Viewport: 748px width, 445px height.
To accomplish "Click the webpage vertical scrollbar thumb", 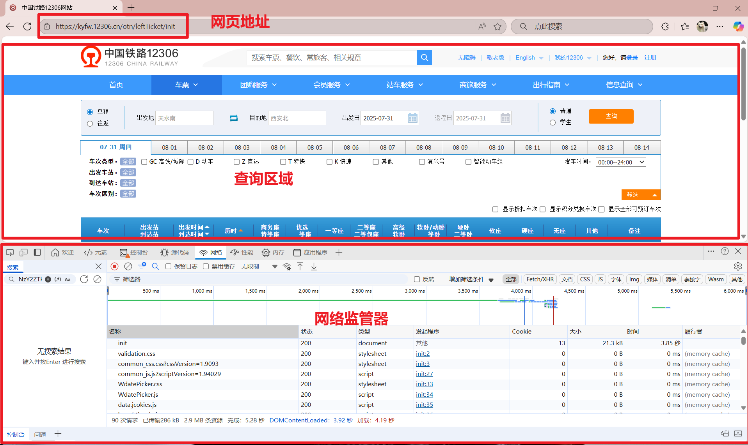I will [x=744, y=84].
